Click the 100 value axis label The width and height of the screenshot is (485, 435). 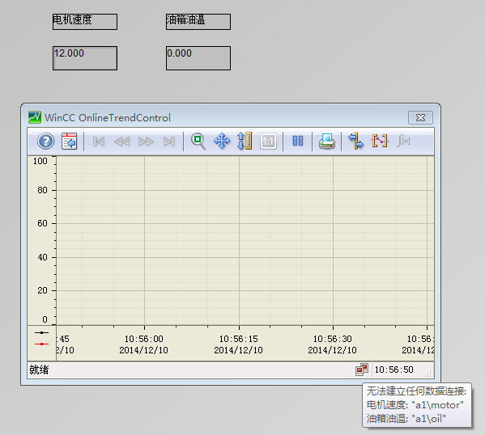click(40, 161)
